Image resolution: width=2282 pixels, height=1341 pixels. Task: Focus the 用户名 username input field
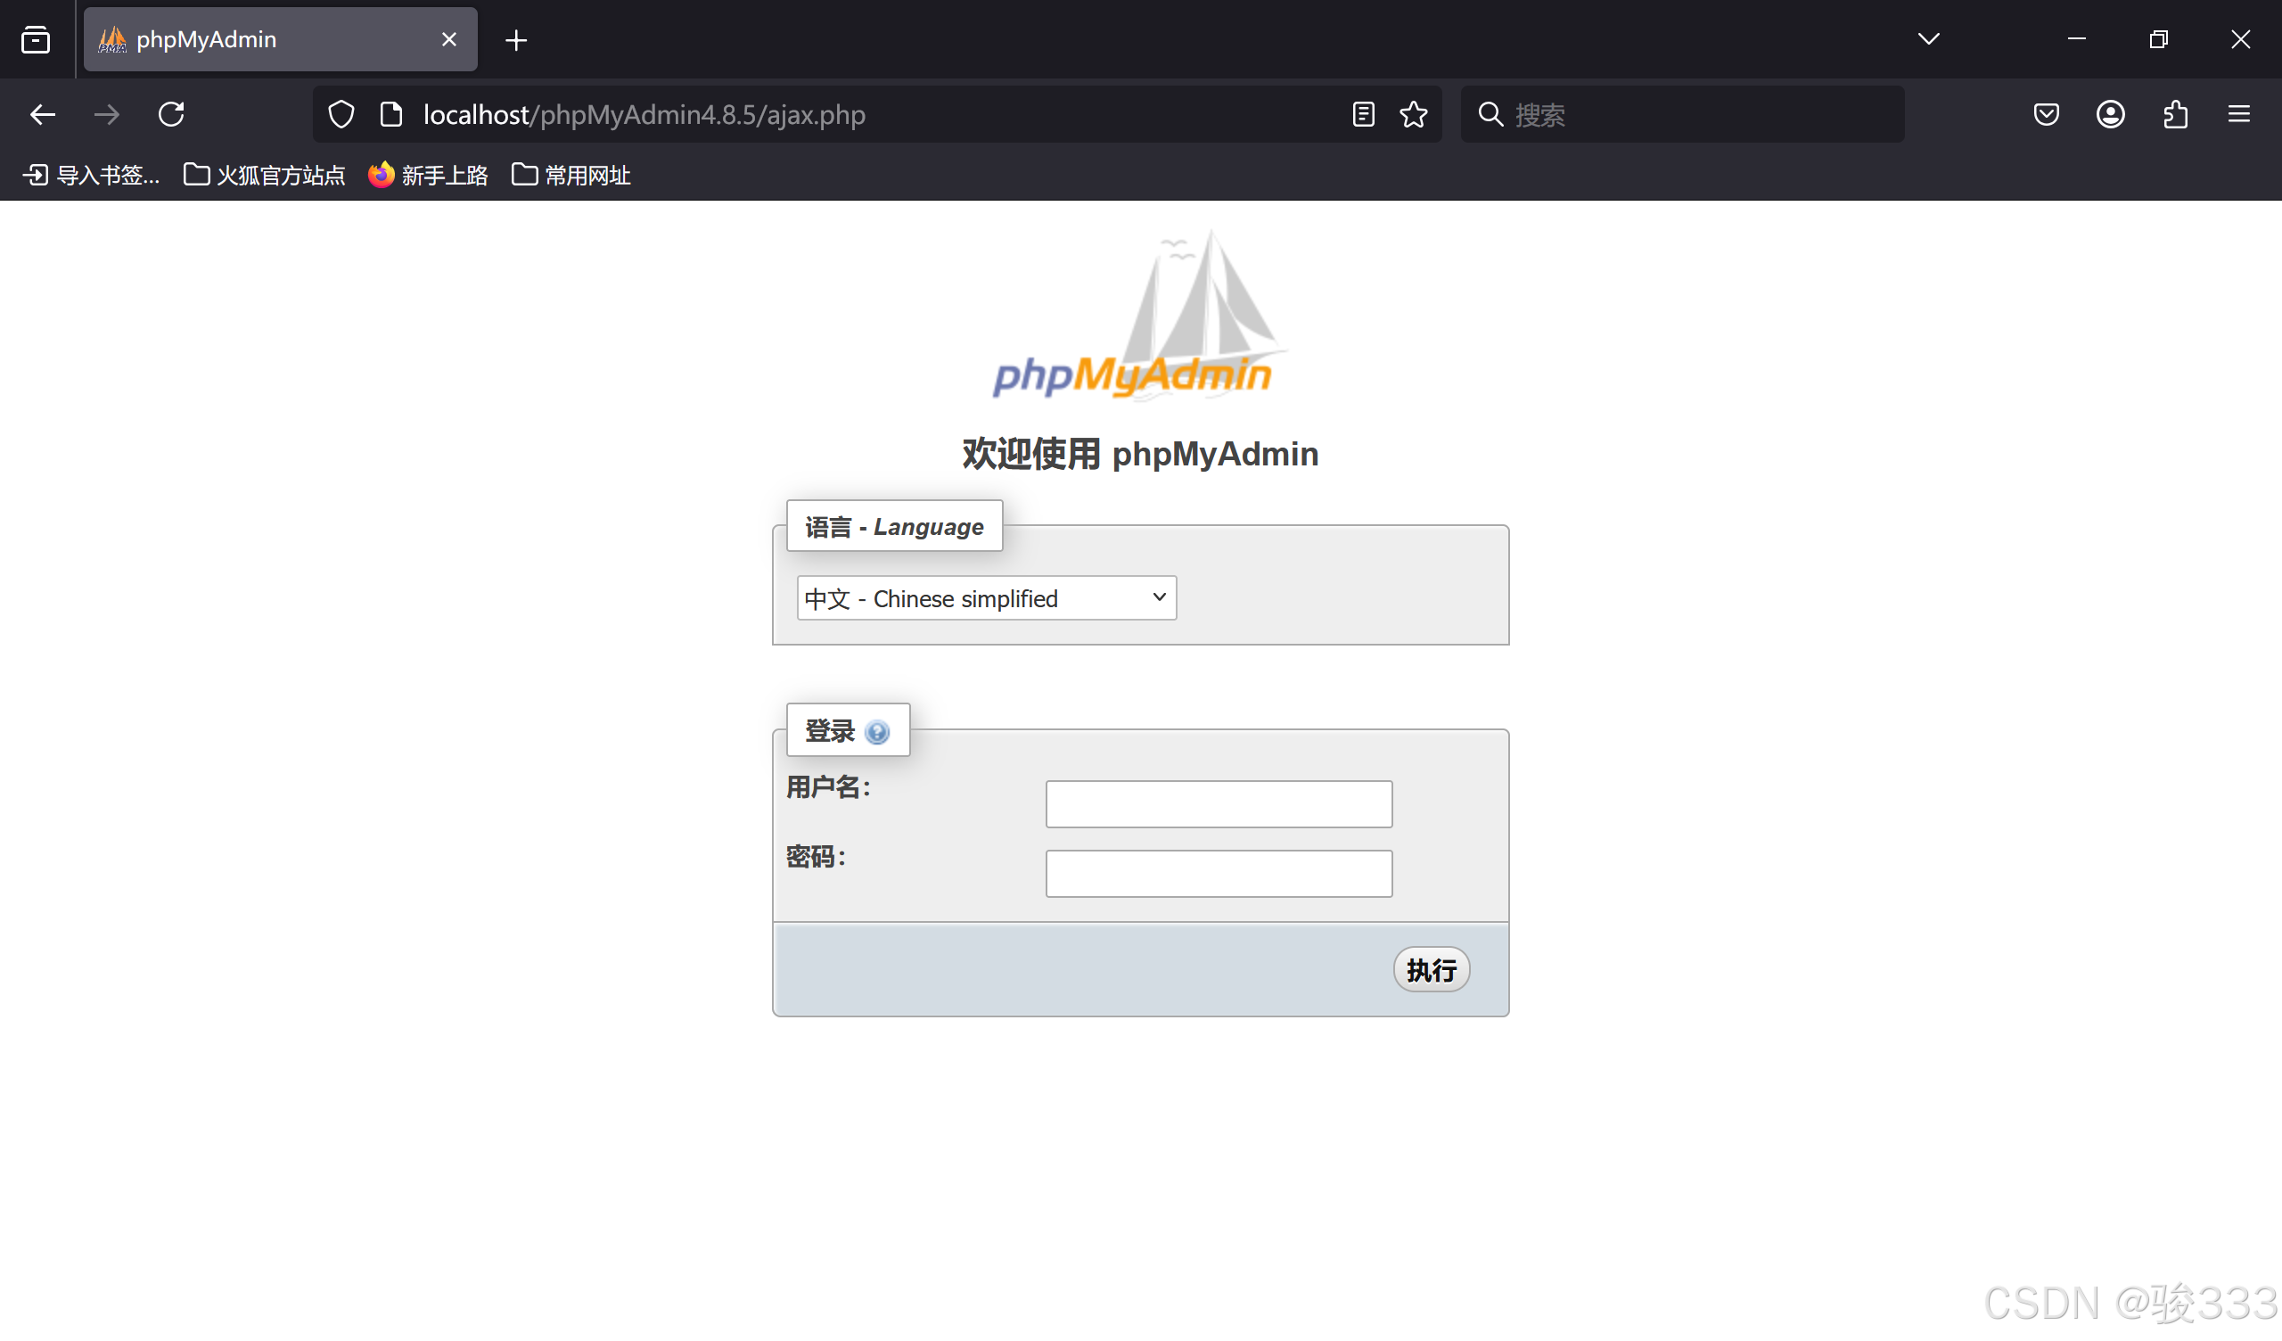click(x=1218, y=802)
